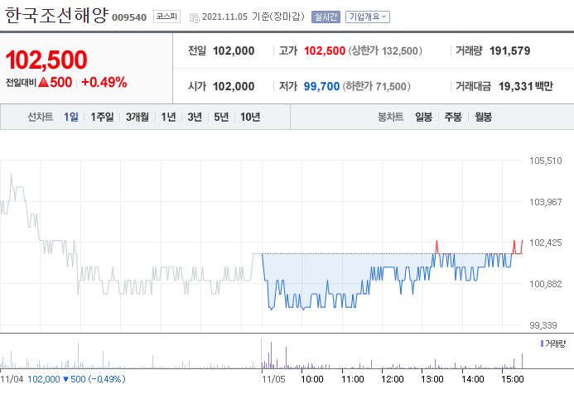Click the 저가 value 99,700
This screenshot has height=394, width=574.
point(321,86)
